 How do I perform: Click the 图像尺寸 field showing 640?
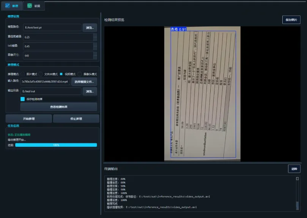(x=58, y=56)
